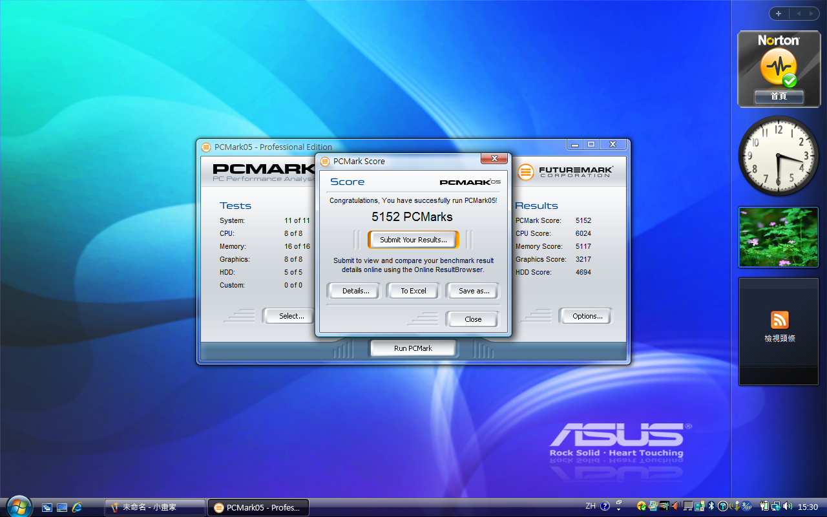Image resolution: width=827 pixels, height=517 pixels.
Task: Click the battery power tray icon
Action: (x=764, y=506)
